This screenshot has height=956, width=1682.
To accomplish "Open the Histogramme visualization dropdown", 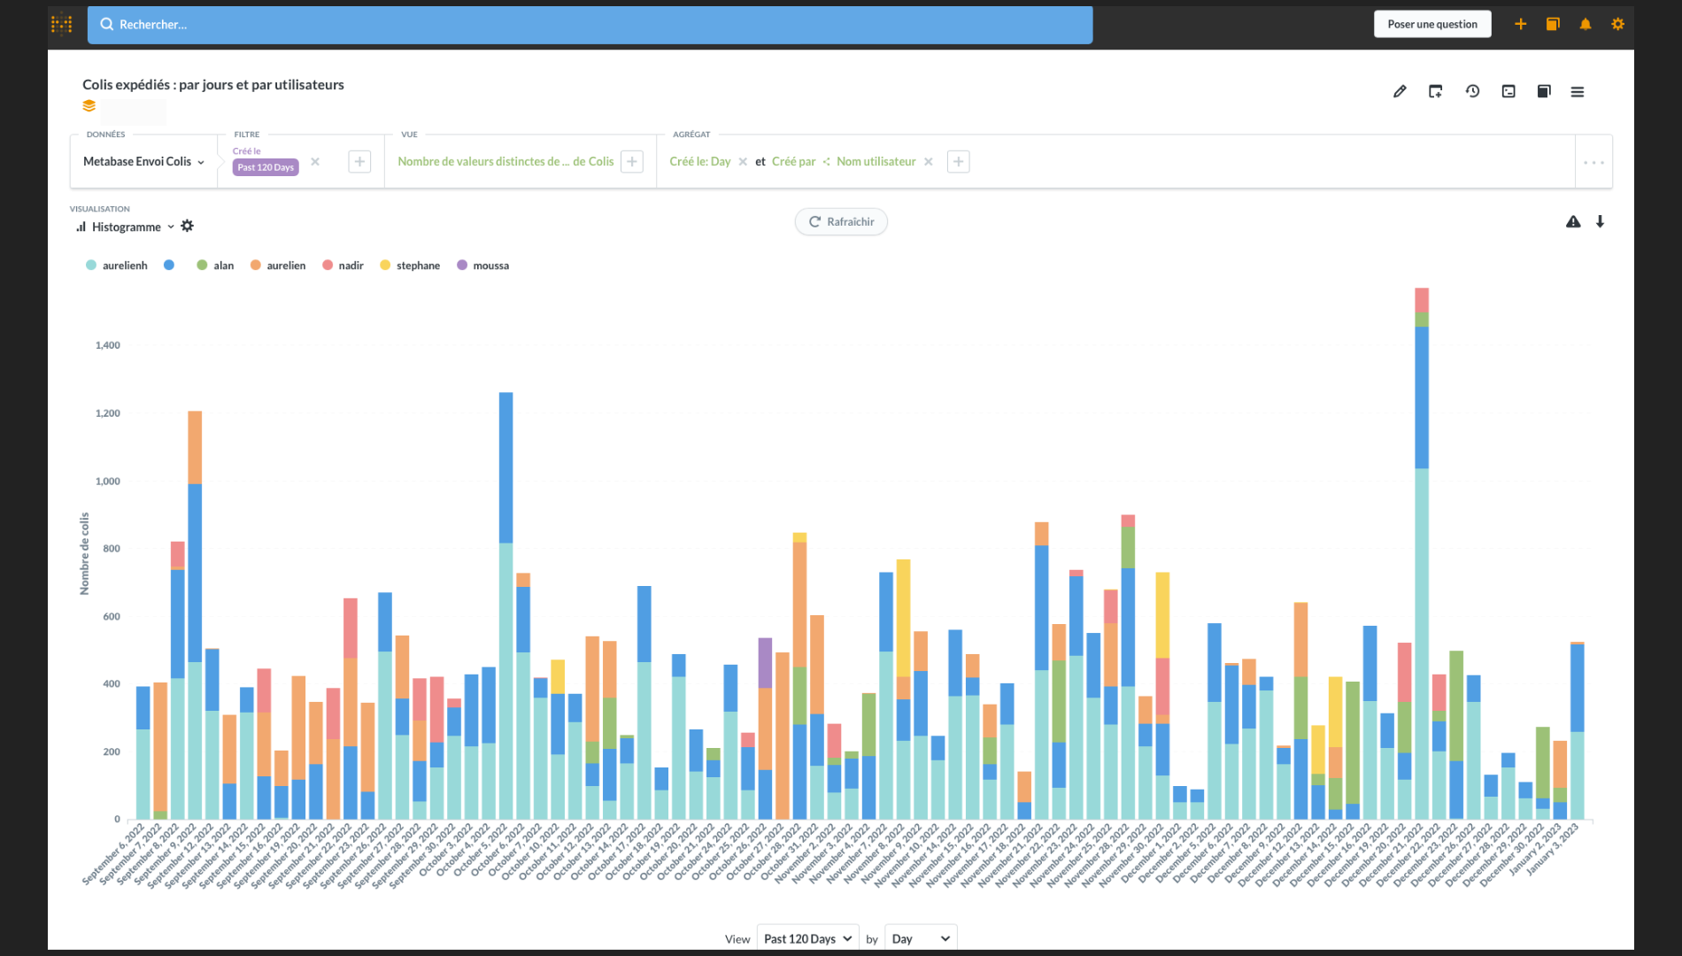I will 125,227.
